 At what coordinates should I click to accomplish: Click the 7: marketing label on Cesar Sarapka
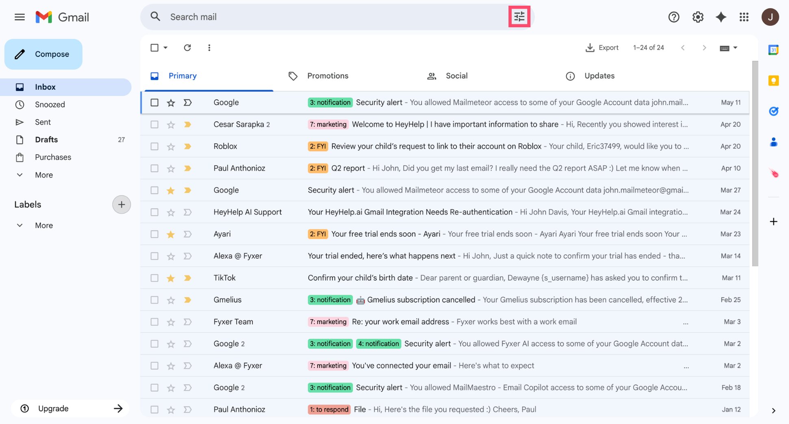(328, 124)
